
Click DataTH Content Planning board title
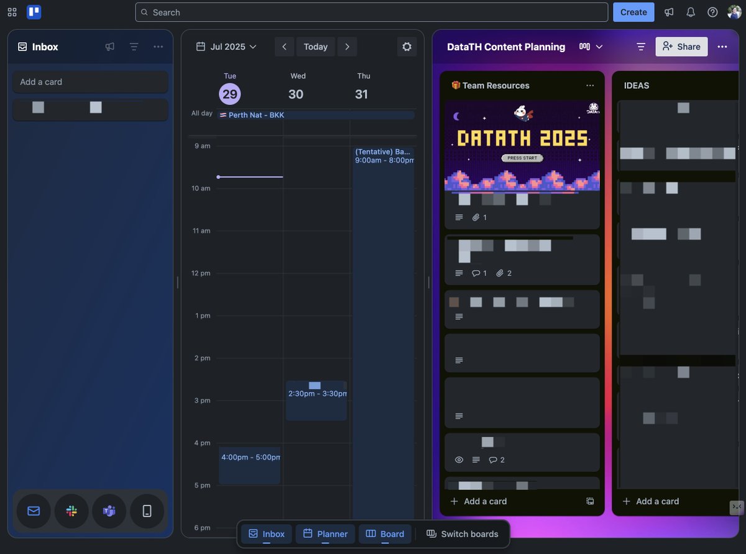pyautogui.click(x=506, y=47)
